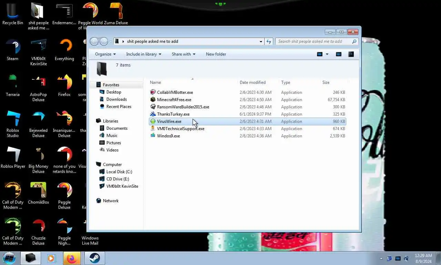Click the Explorer forward arrow button
This screenshot has width=441, height=265.
[104, 41]
